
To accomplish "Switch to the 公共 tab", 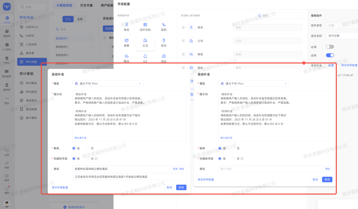I will coord(80,19).
